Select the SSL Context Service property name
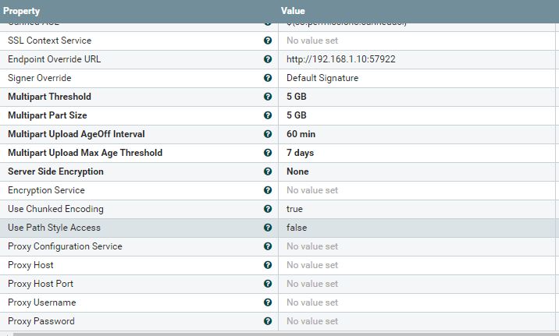 pyautogui.click(x=49, y=41)
